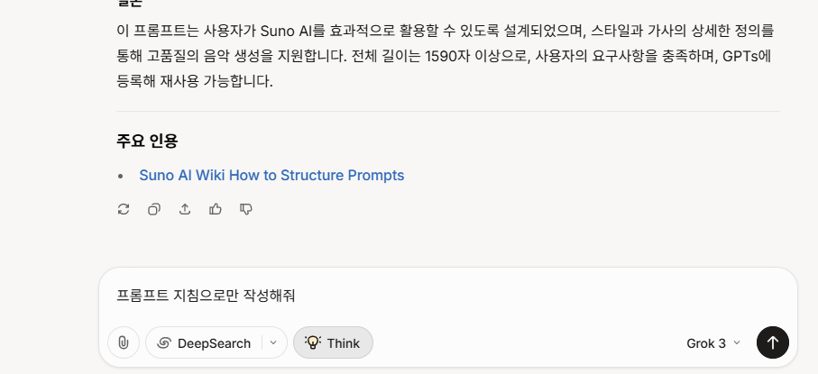The image size is (818, 374).
Task: Click the bullet before the Suno AI Wiki citation
Action: (x=121, y=177)
